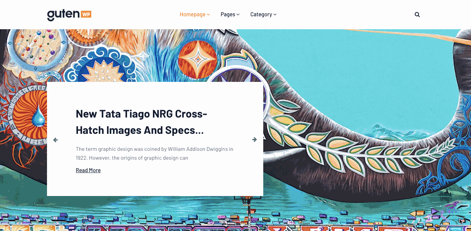
Task: Click the GutenWP site logo
Action: pos(69,15)
